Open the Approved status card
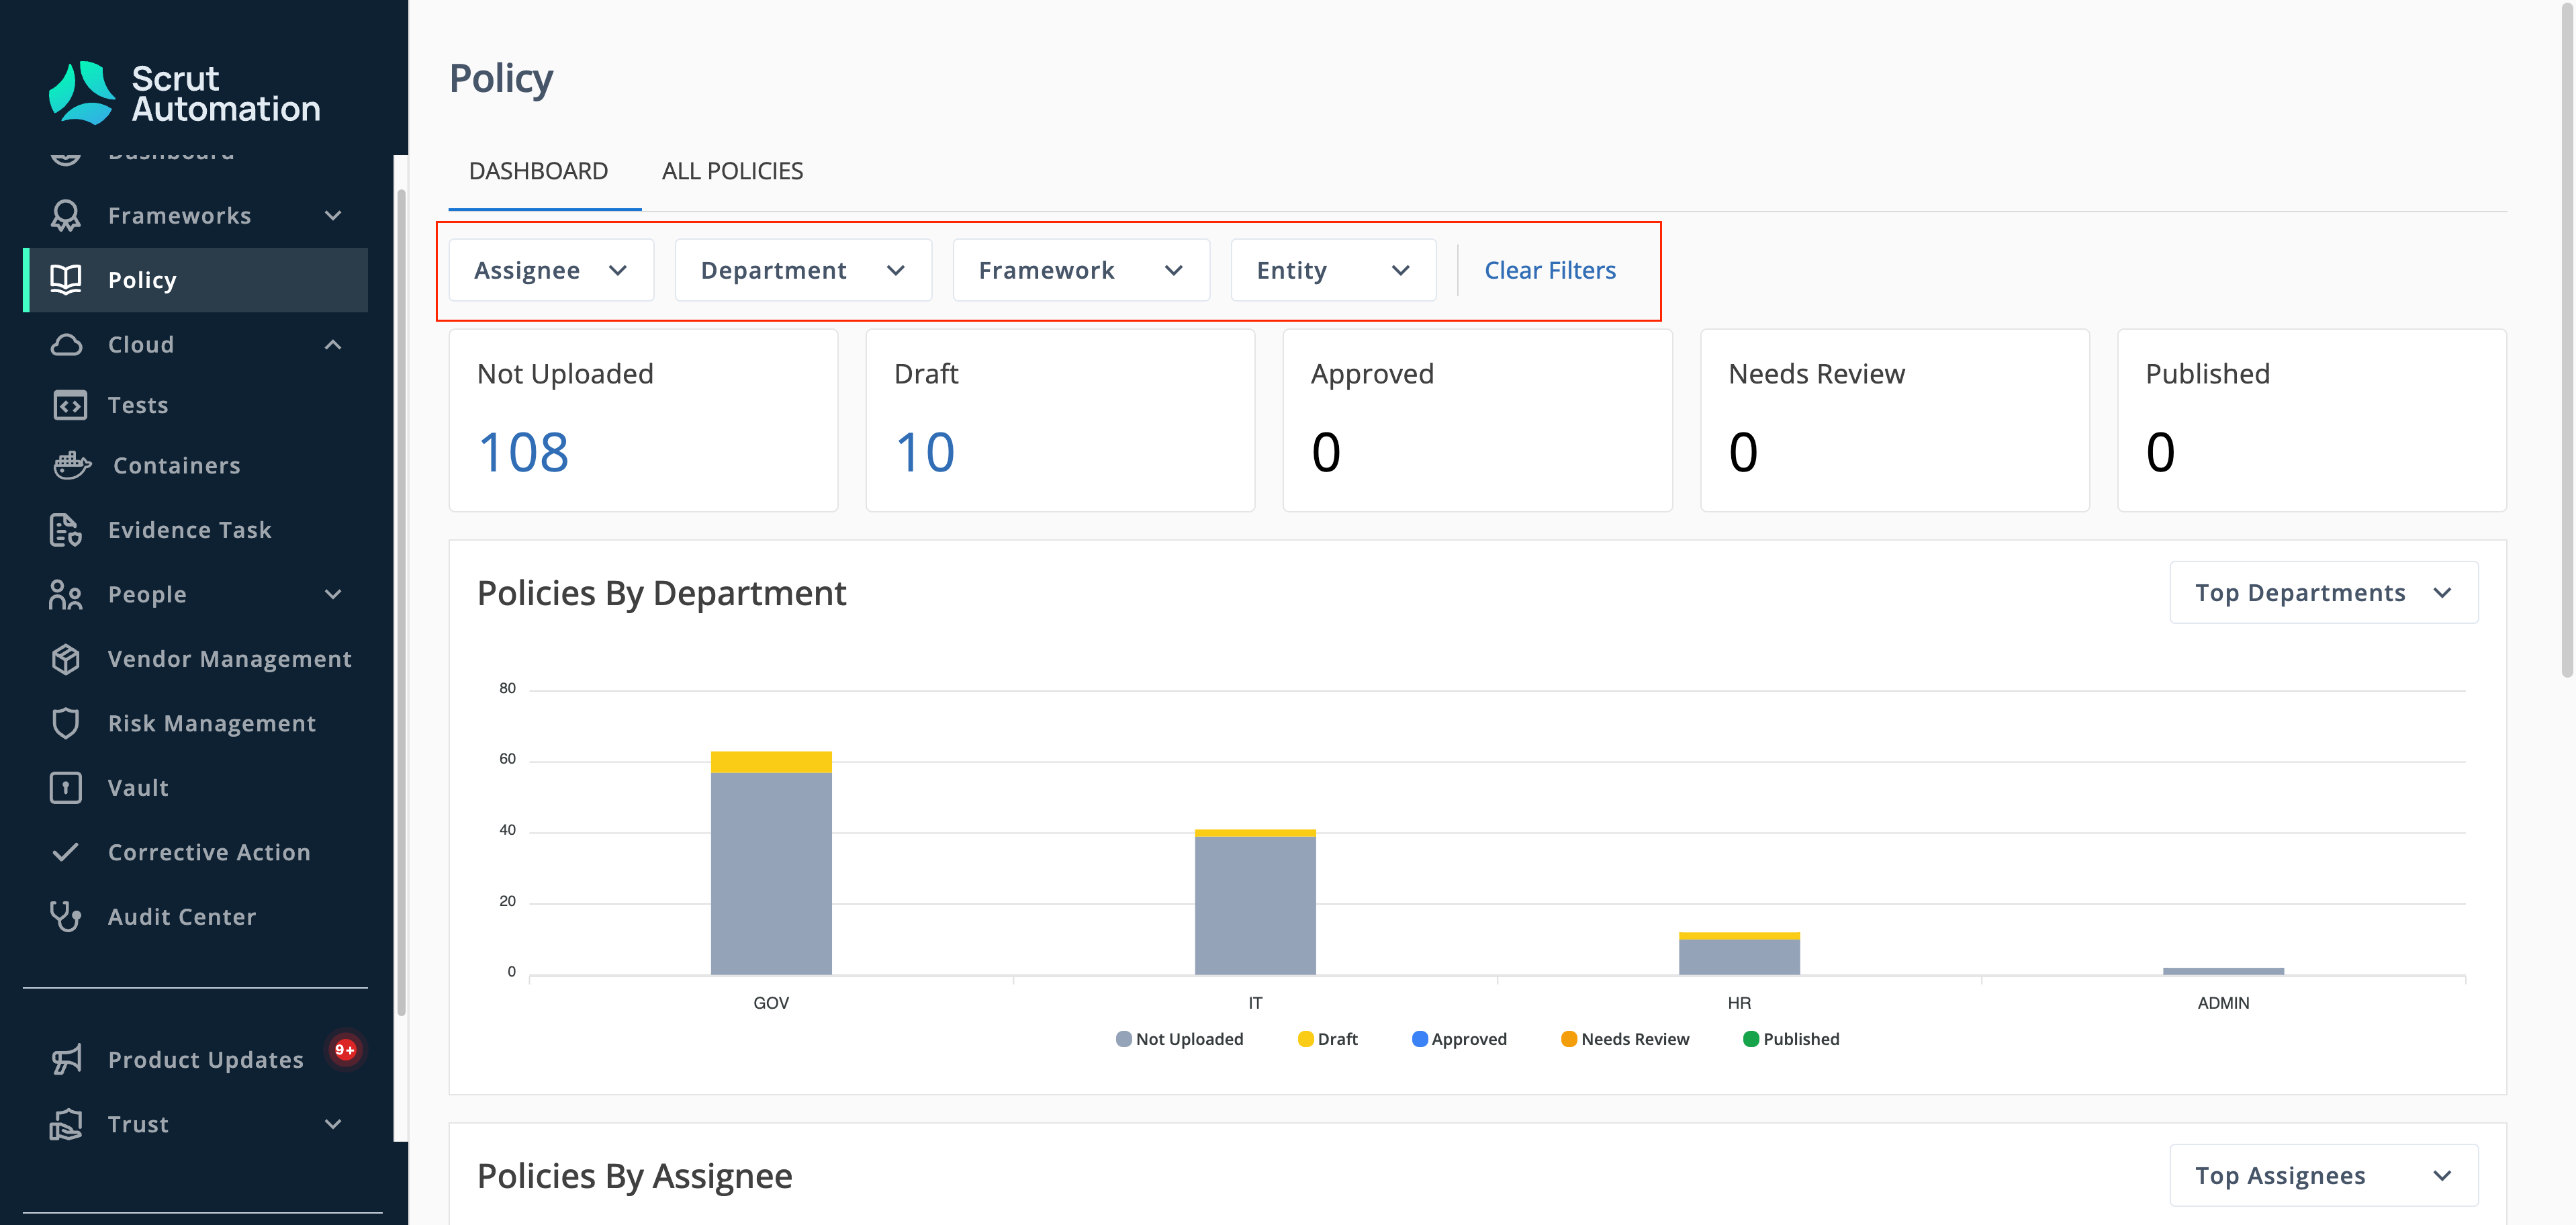 (1477, 420)
